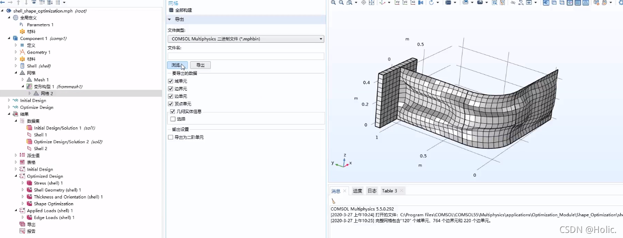Select Edge Loads (shell) 1 node

[54, 218]
